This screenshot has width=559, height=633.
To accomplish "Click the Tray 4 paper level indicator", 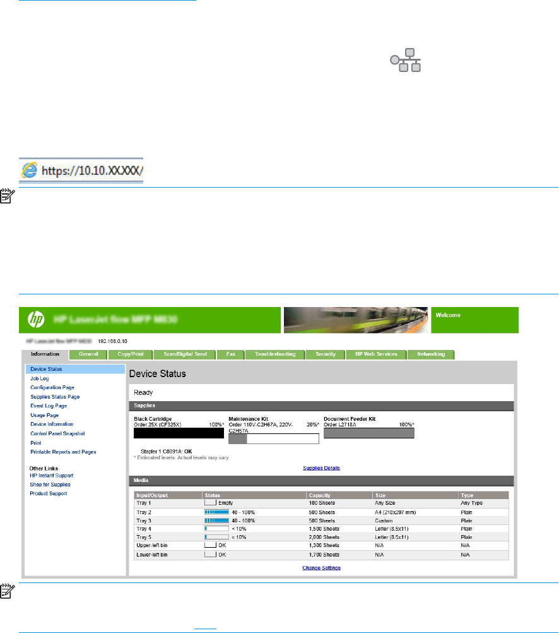I will click(x=216, y=529).
